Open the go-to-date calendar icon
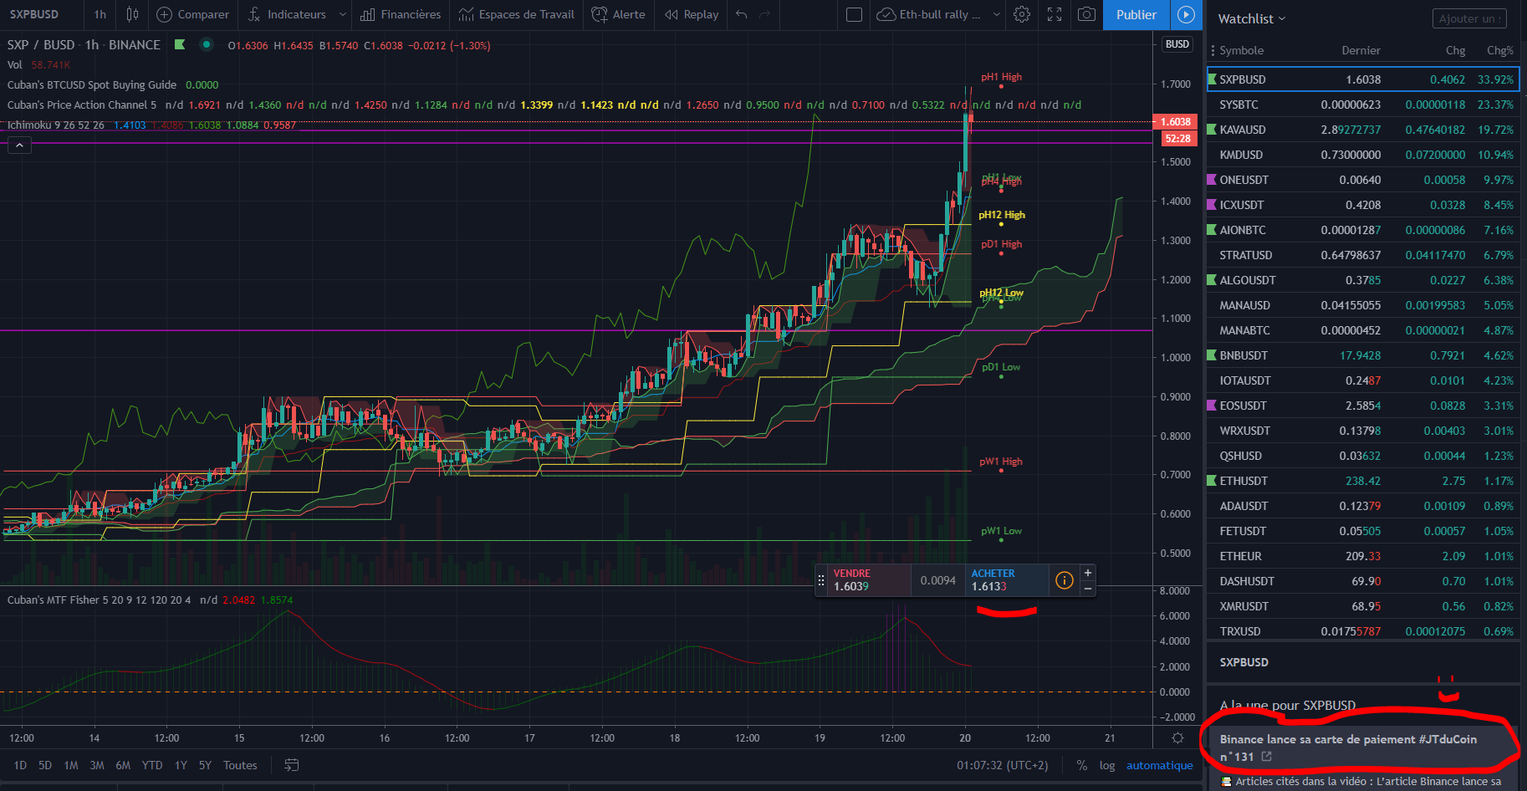This screenshot has width=1527, height=791. tap(292, 765)
